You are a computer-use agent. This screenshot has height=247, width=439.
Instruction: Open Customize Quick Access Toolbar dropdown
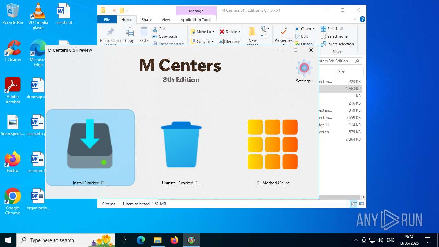(x=128, y=10)
